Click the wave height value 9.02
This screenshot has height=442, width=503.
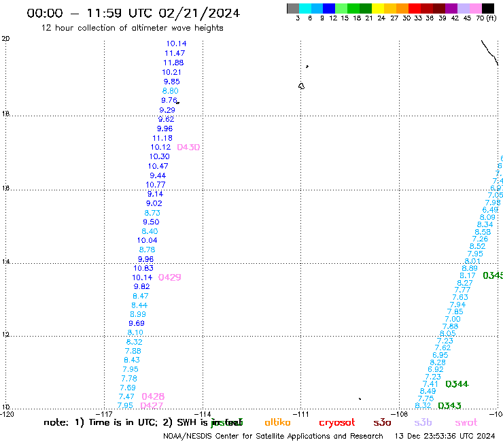(154, 203)
